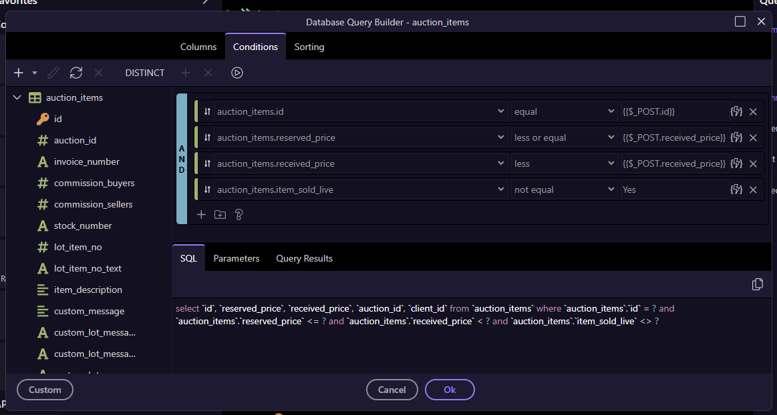The image size is (777, 415).
Task: Open the auction_items.received_price column dropdown
Action: (x=361, y=163)
